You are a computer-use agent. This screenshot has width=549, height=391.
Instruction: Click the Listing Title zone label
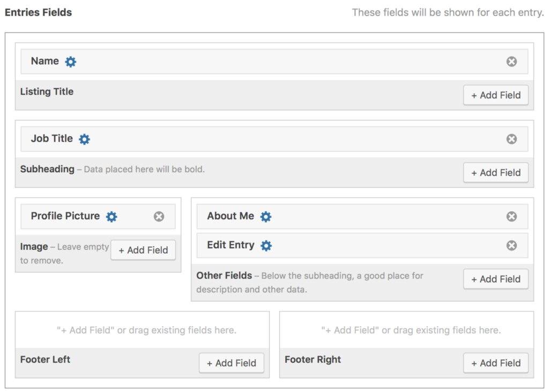(47, 92)
